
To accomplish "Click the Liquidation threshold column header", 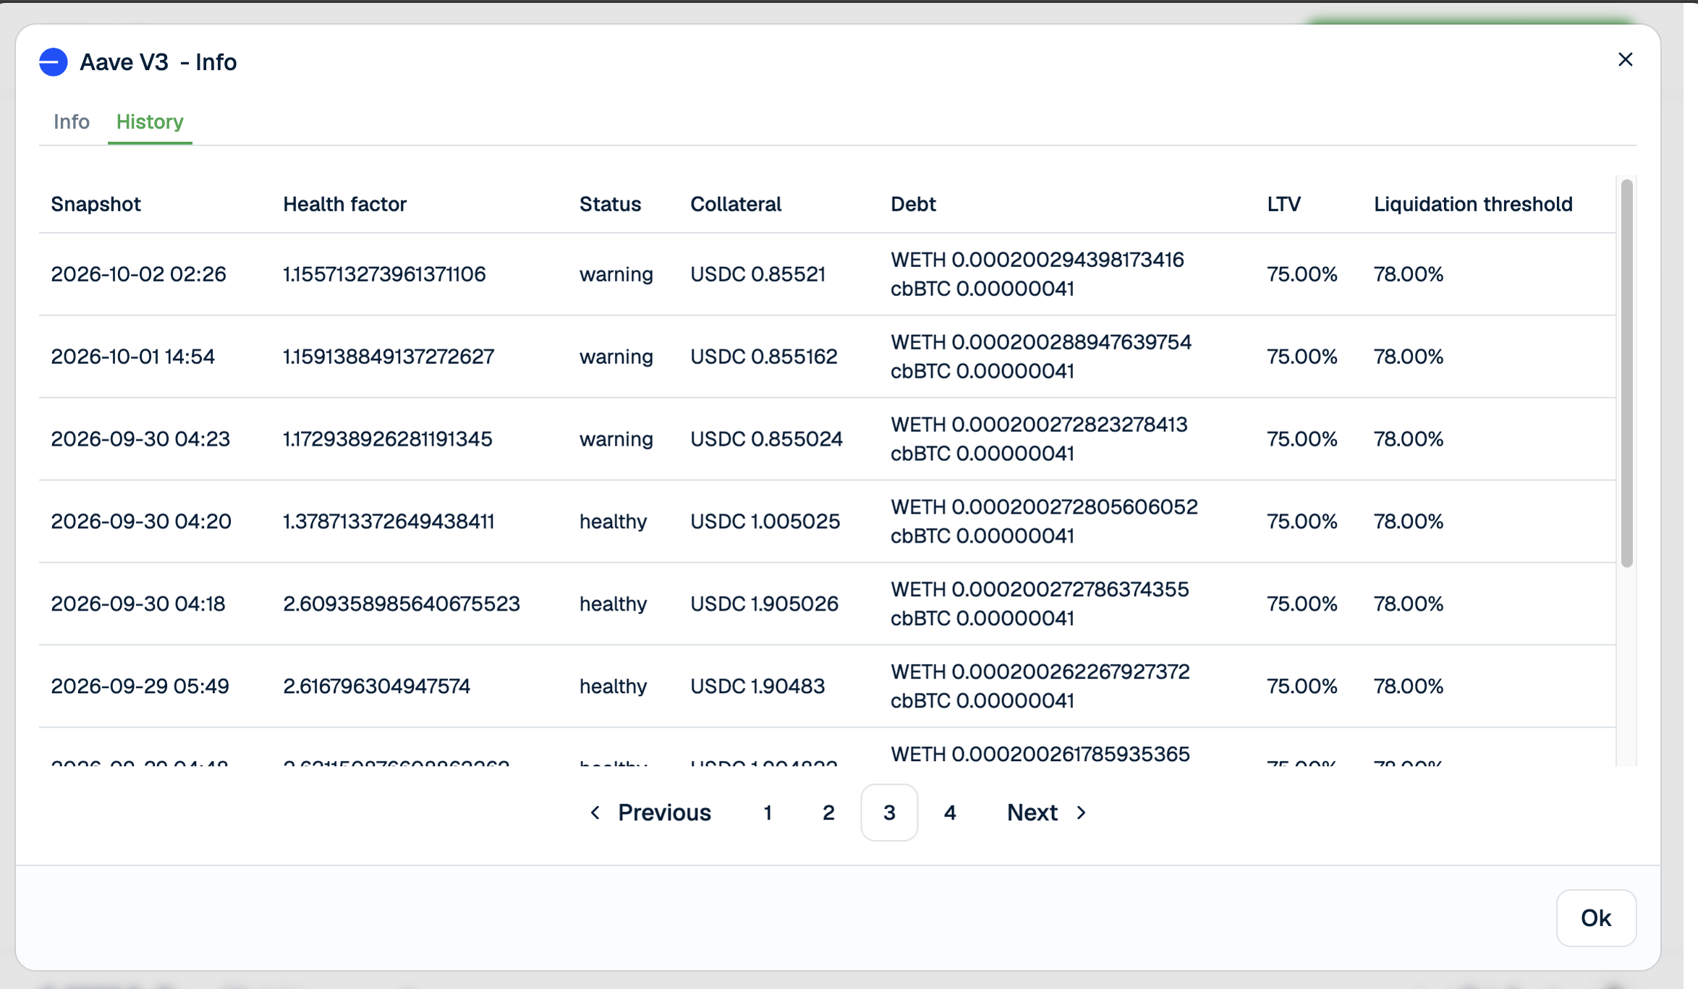I will click(x=1473, y=204).
